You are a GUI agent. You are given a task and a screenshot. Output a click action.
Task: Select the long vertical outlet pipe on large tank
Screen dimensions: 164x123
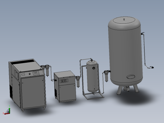click(x=144, y=49)
